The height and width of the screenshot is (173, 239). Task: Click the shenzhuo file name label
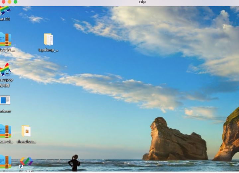26,142
